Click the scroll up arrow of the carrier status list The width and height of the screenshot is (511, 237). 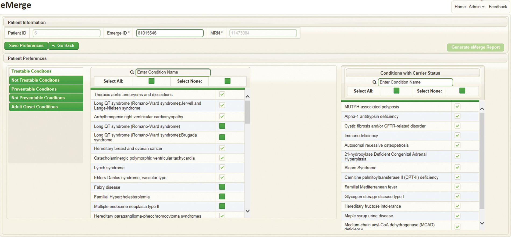point(482,109)
